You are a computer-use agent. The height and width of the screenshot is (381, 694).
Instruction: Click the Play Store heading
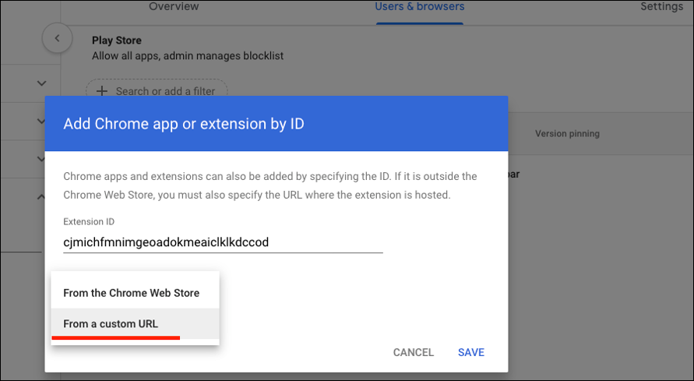(117, 41)
